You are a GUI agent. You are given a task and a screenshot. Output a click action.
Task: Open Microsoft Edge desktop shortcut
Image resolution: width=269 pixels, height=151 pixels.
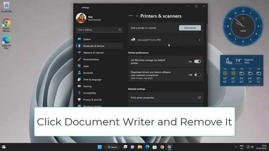[x=6, y=42]
